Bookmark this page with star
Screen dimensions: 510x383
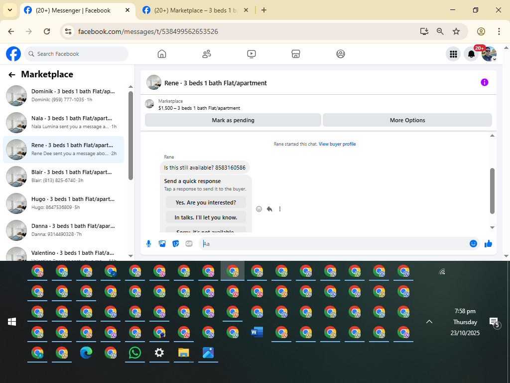click(x=456, y=31)
